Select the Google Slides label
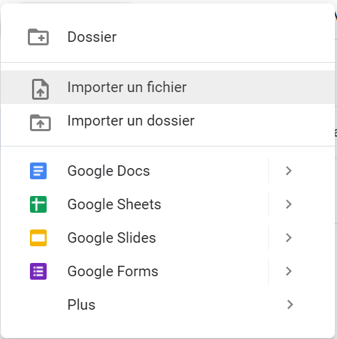The width and height of the screenshot is (337, 339). pyautogui.click(x=111, y=238)
